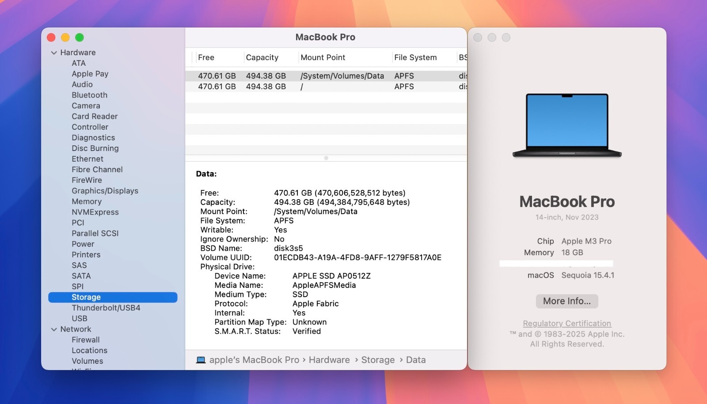This screenshot has width=707, height=404.
Task: Select Camera in the sidebar
Action: [x=86, y=106]
